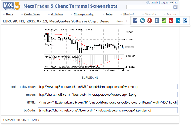This screenshot has width=191, height=125.
Task: Open the messages chat bubble icon
Action: click(x=148, y=3)
